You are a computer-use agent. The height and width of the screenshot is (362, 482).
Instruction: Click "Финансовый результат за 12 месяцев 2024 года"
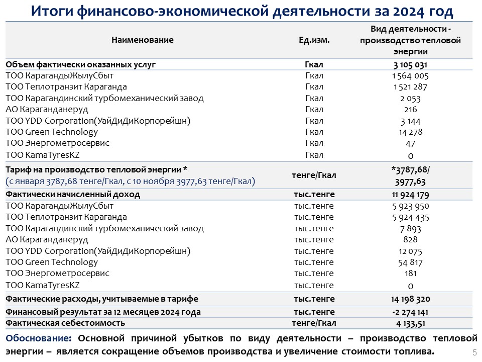pyautogui.click(x=103, y=312)
